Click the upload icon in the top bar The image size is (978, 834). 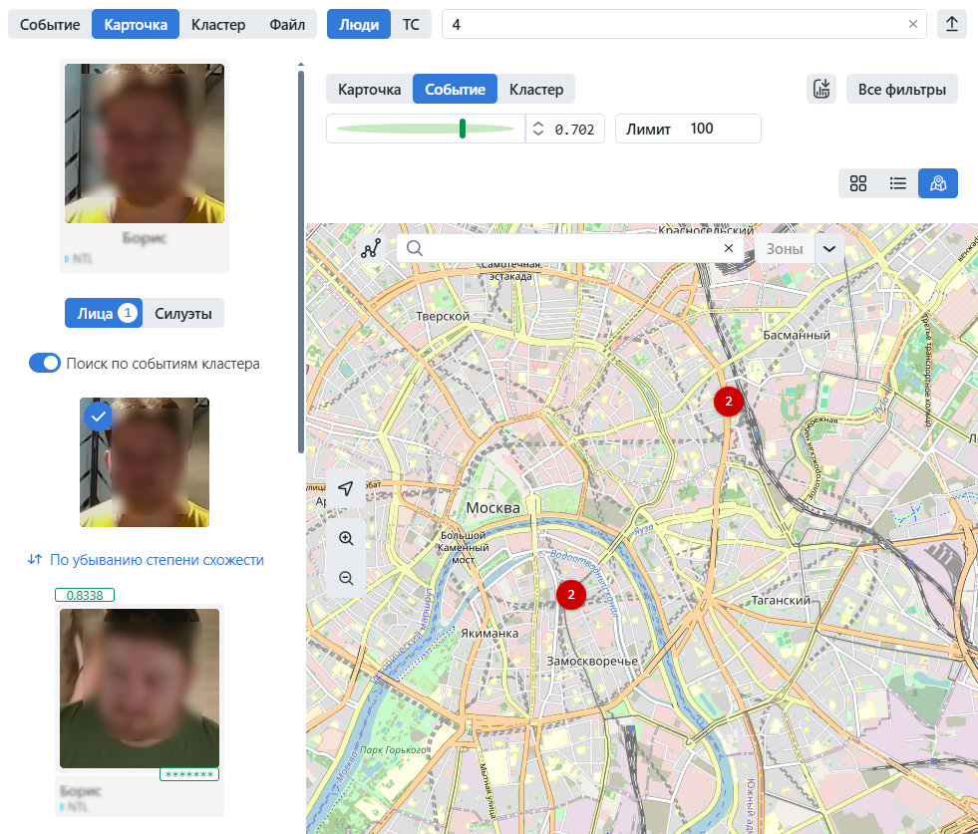[952, 23]
